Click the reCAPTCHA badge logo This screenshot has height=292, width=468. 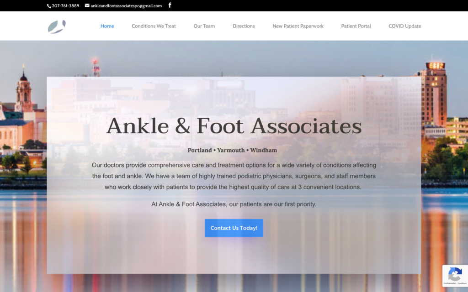tap(455, 274)
